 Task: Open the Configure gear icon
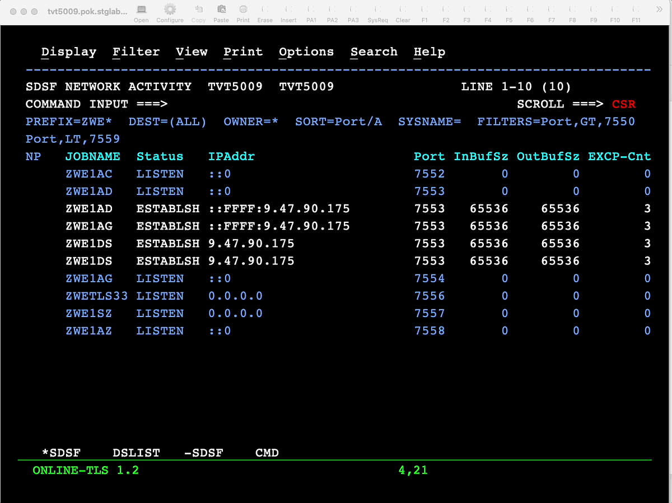coord(170,10)
